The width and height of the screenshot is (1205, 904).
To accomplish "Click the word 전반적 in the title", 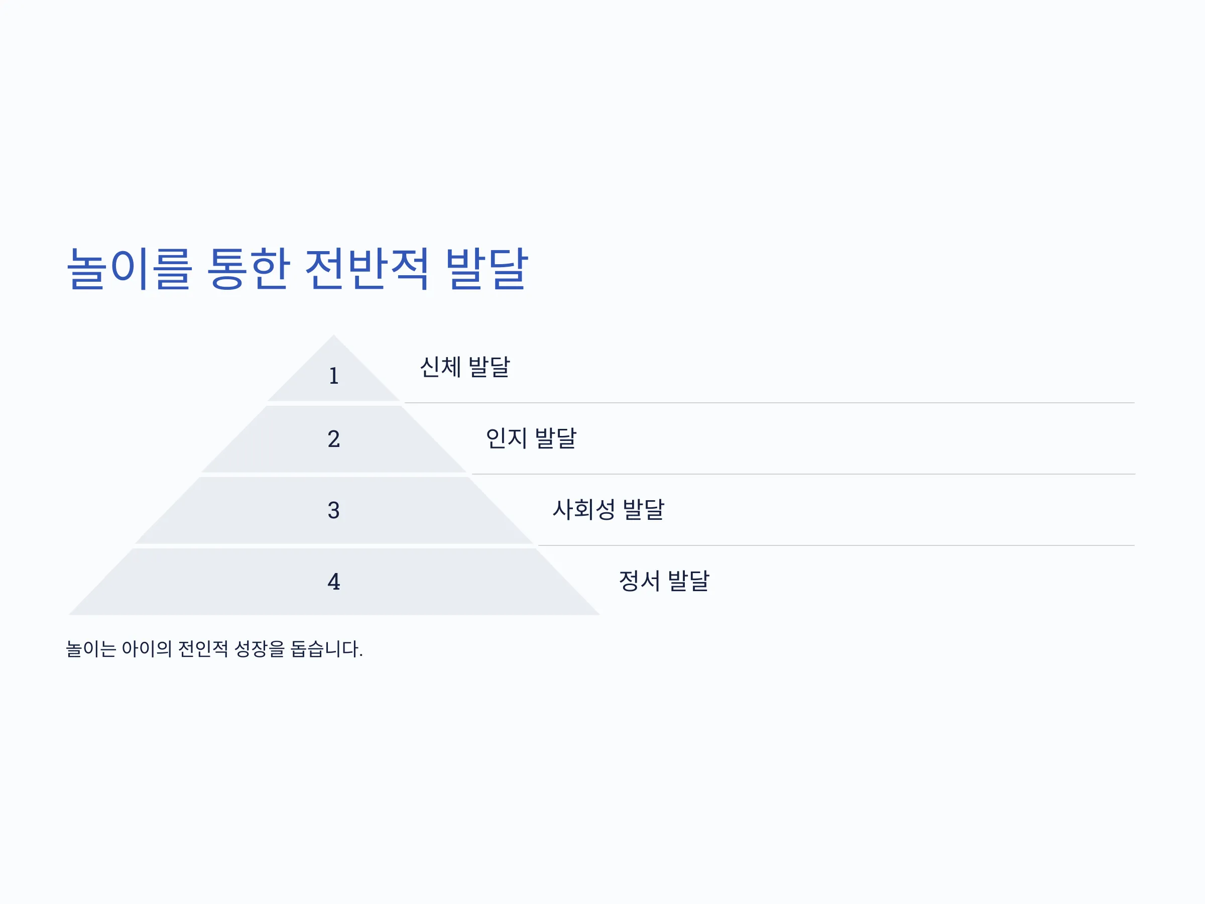I will [367, 268].
